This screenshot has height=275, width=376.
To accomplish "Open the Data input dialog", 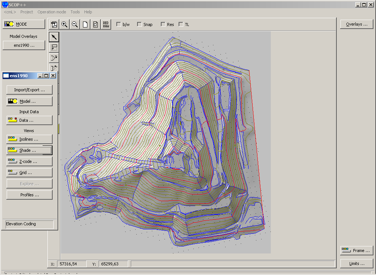I will point(29,120).
